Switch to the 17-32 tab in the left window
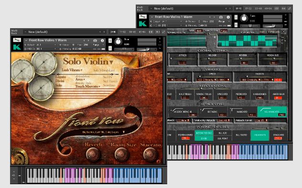The width and height of the screenshot is (302, 188). tap(123, 32)
